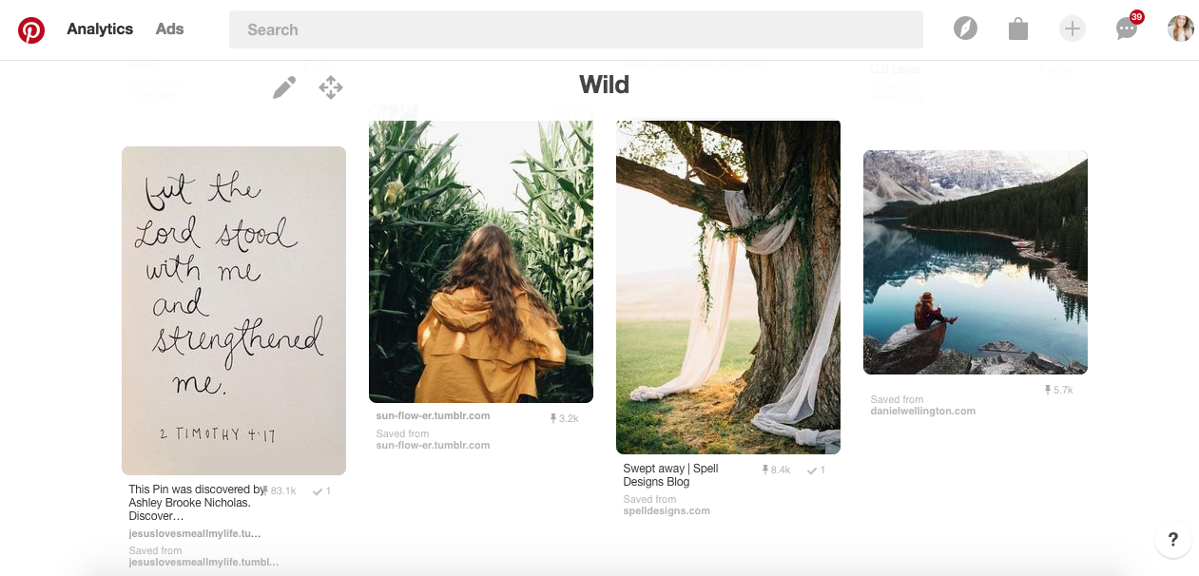Click the red 39 notification badge
Image resolution: width=1199 pixels, height=576 pixels.
(x=1137, y=17)
